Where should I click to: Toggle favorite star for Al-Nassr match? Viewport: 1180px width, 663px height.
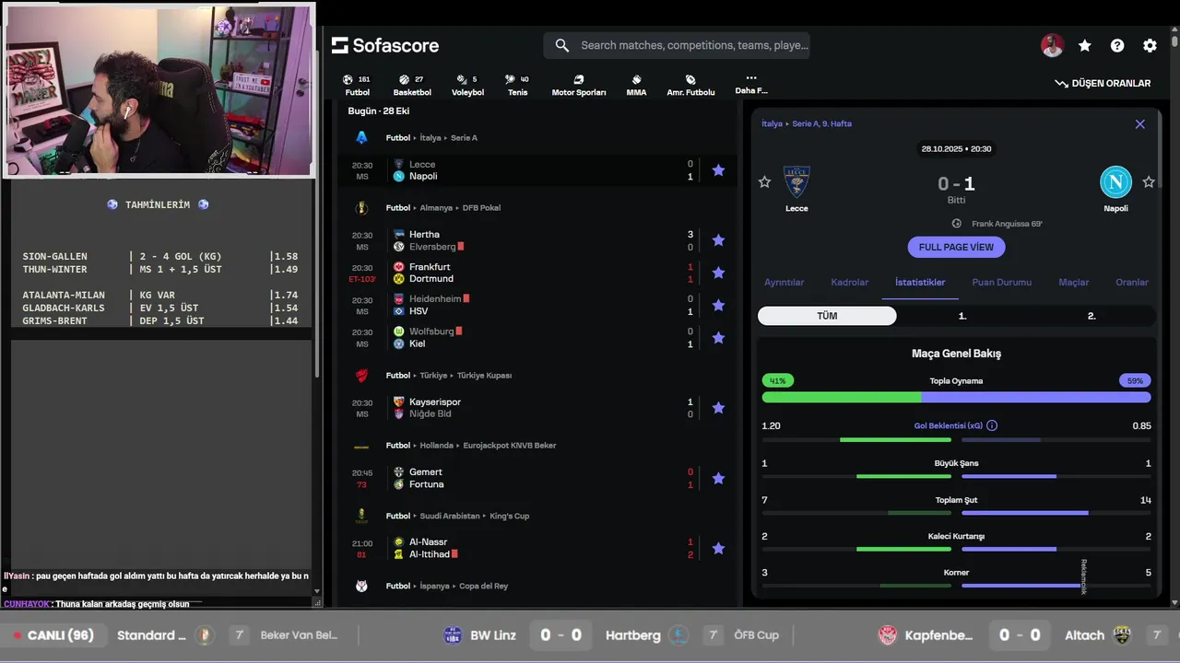click(718, 548)
